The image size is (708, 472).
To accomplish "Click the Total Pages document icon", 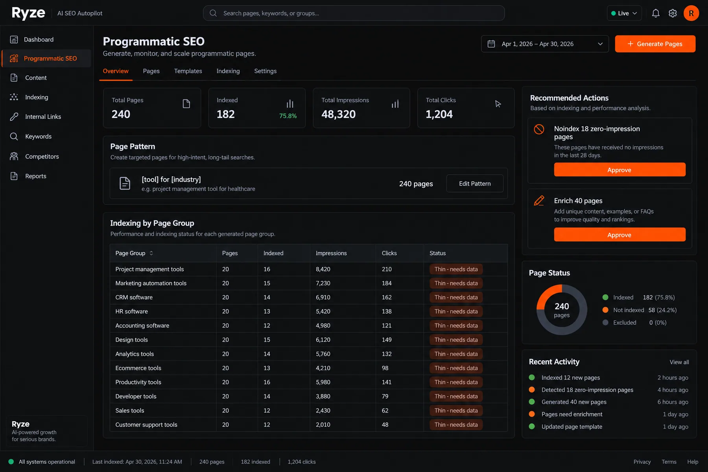I will click(186, 104).
